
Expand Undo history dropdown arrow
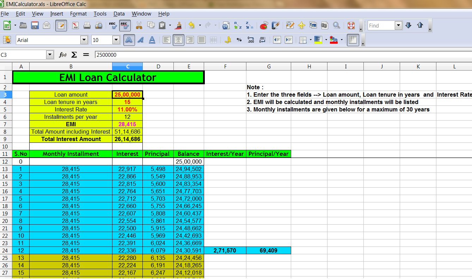pyautogui.click(x=200, y=25)
